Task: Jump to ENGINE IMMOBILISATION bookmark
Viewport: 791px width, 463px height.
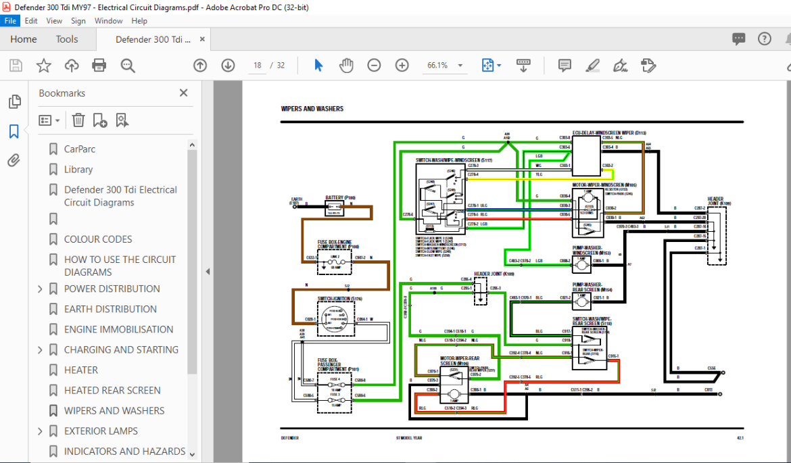Action: click(x=118, y=329)
